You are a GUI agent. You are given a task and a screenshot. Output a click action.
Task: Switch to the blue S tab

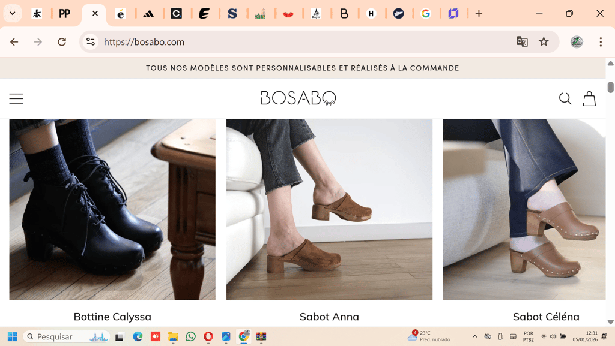tap(232, 14)
